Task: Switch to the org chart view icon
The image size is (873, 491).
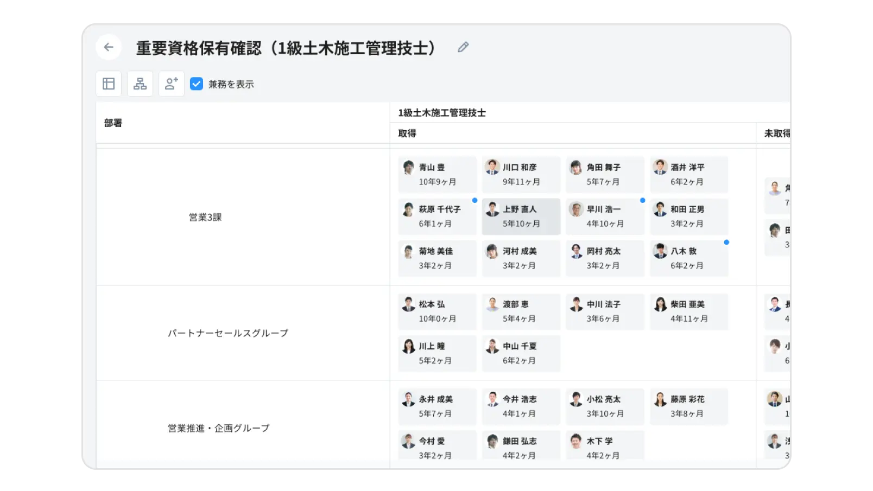Action: click(140, 84)
